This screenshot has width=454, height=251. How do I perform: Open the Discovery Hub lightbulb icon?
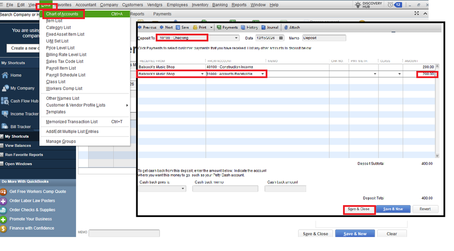point(358,5)
